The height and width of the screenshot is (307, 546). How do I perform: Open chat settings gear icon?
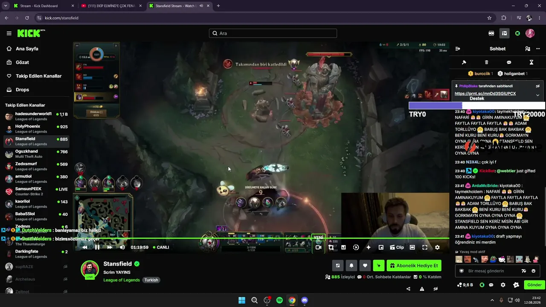point(503,285)
